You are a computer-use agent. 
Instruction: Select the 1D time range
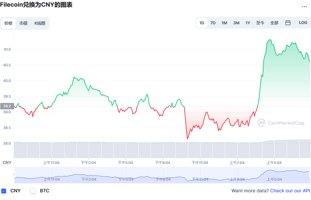tap(202, 23)
